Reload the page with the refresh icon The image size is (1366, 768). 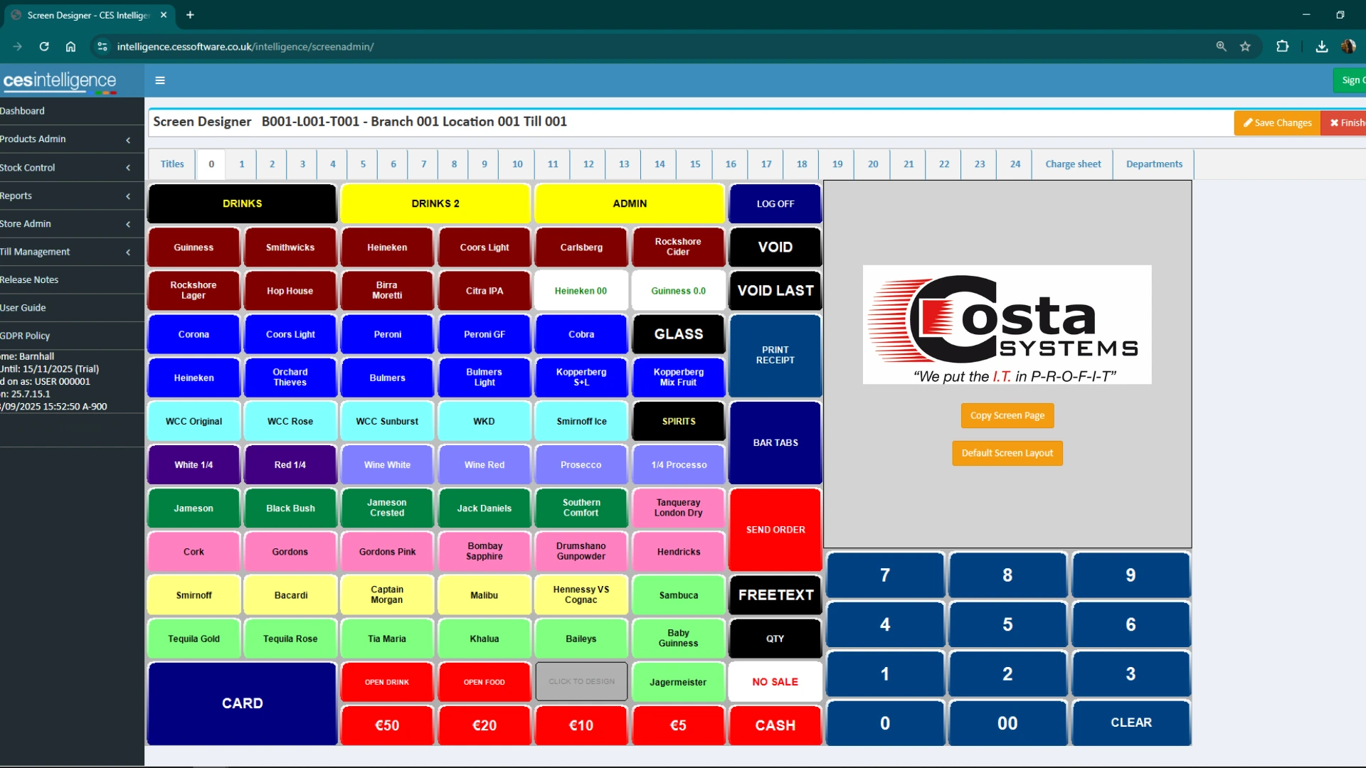[44, 46]
